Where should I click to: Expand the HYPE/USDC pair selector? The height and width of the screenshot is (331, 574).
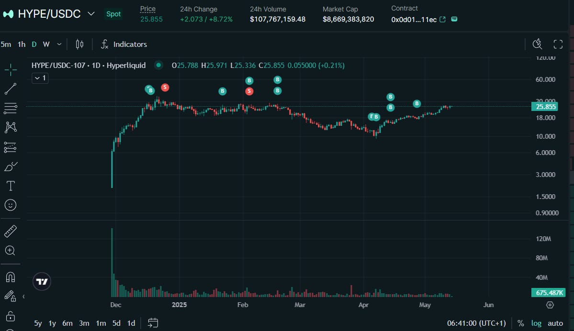(91, 14)
